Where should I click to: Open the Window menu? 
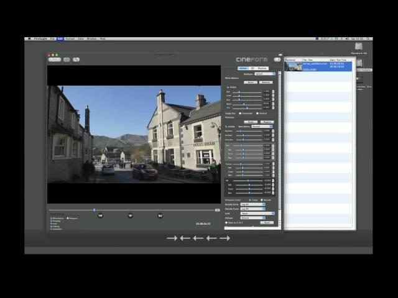point(91,38)
